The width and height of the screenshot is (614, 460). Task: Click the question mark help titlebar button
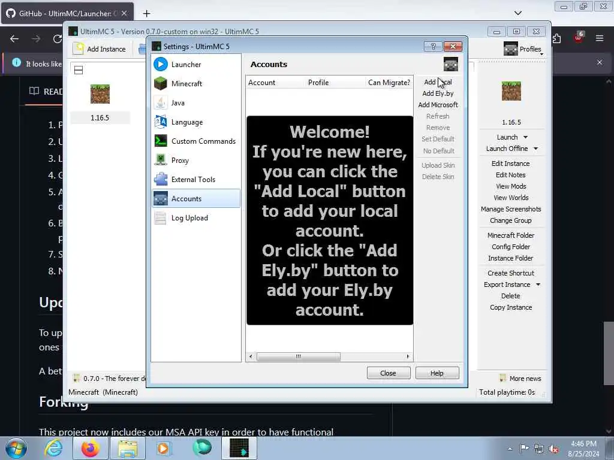pos(433,46)
